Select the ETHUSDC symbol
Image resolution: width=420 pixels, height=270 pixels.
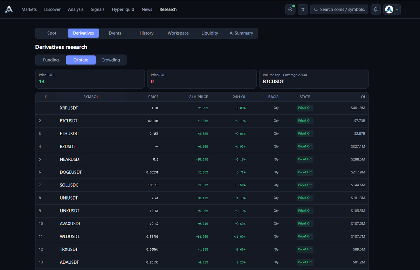pos(69,134)
